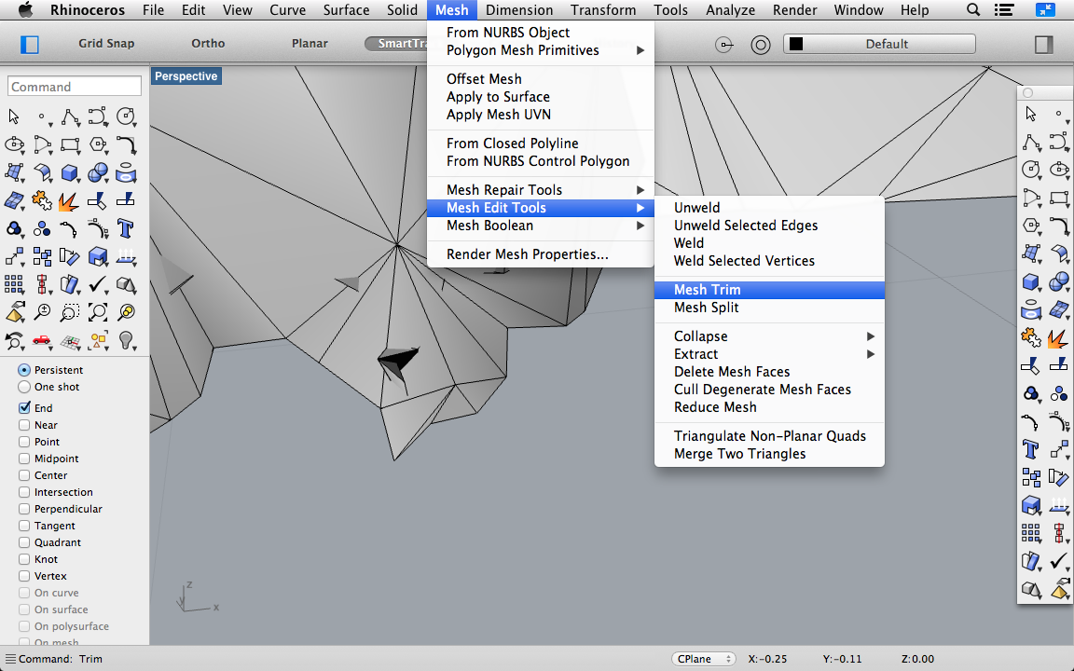The height and width of the screenshot is (671, 1074).
Task: Open the CPlane dropdown
Action: coord(703,658)
